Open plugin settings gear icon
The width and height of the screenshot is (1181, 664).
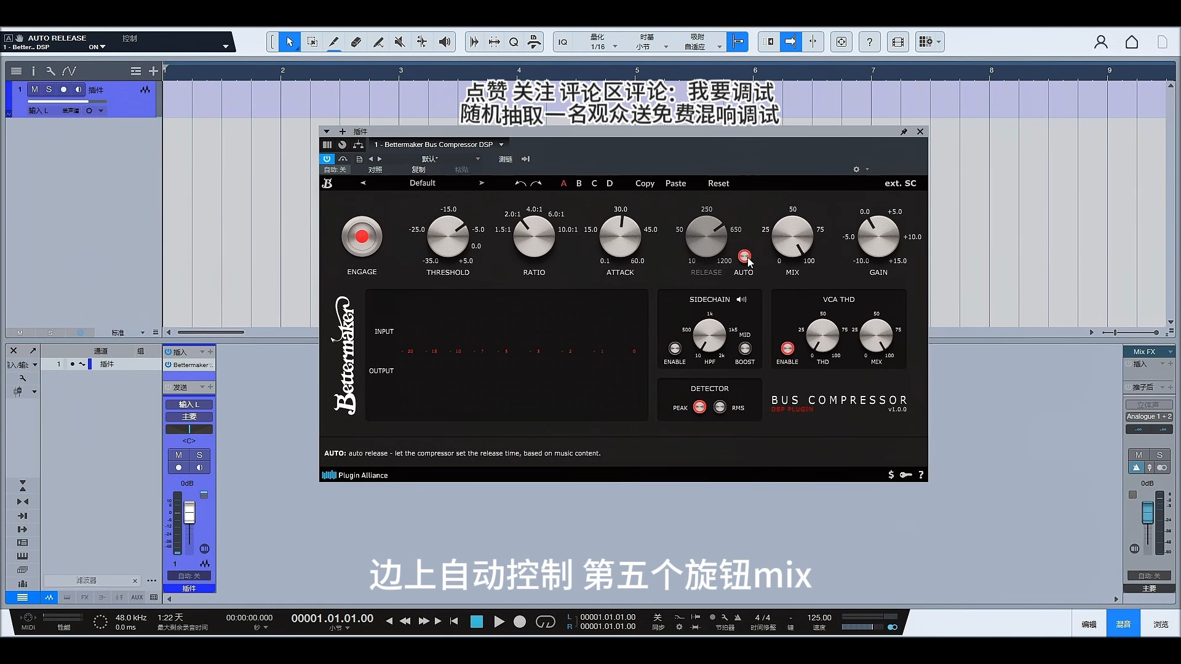pos(856,170)
